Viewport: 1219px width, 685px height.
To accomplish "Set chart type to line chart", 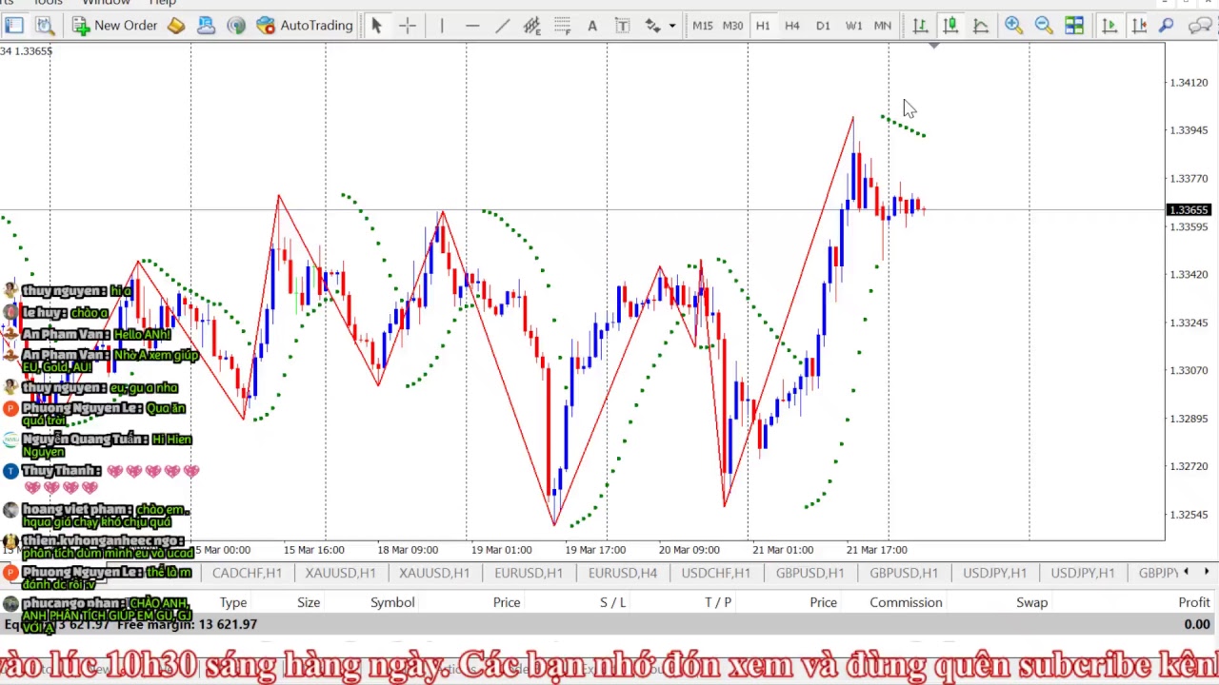I will [x=981, y=26].
